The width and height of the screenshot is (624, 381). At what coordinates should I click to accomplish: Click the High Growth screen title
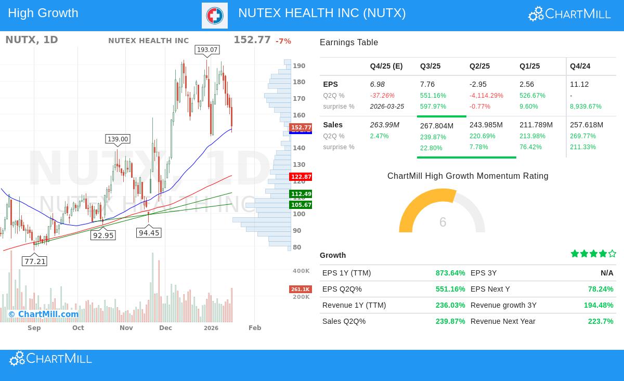click(x=43, y=12)
